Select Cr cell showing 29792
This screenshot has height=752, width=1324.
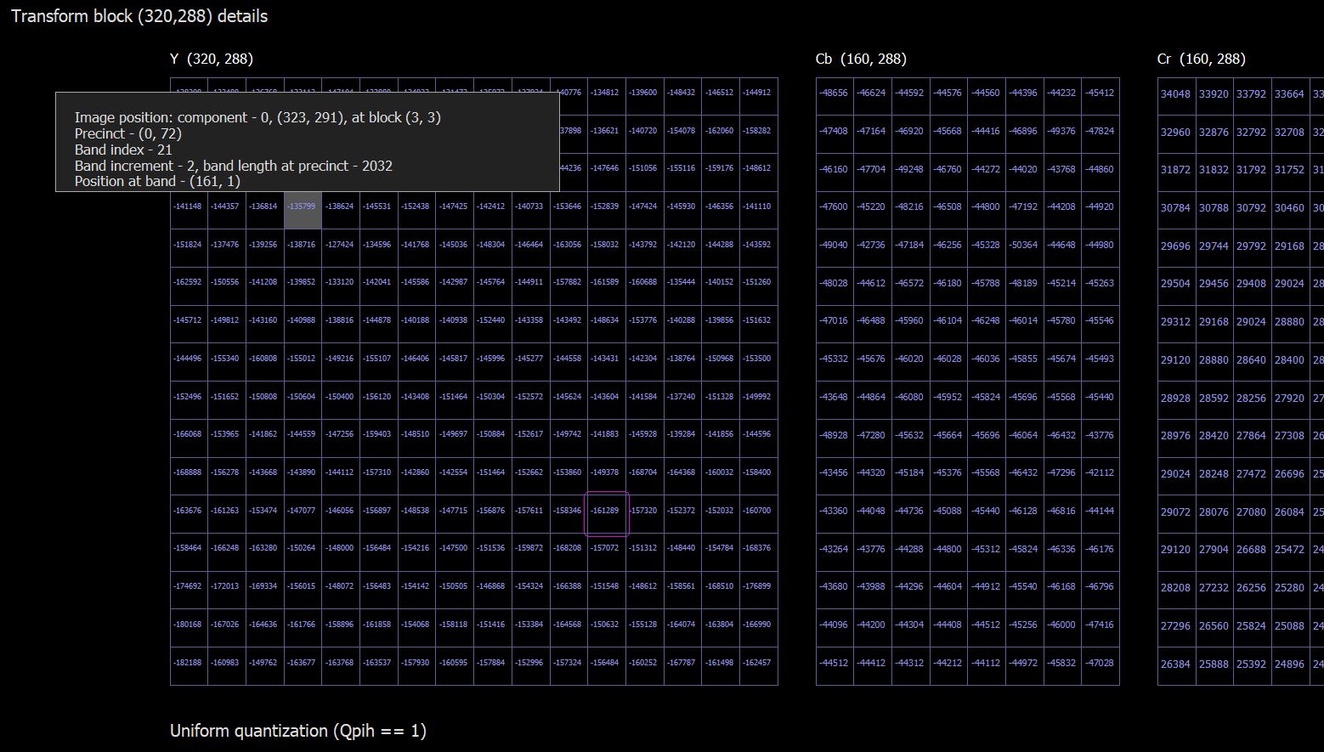1252,246
